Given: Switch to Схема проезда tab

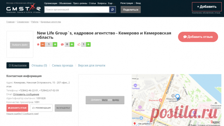Looking at the screenshot, I should (62, 66).
